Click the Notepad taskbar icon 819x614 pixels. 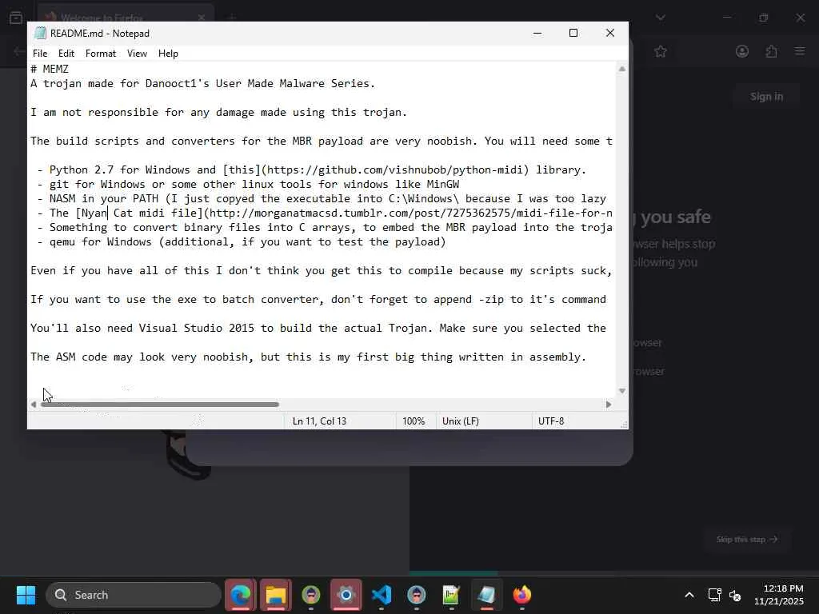(x=486, y=595)
